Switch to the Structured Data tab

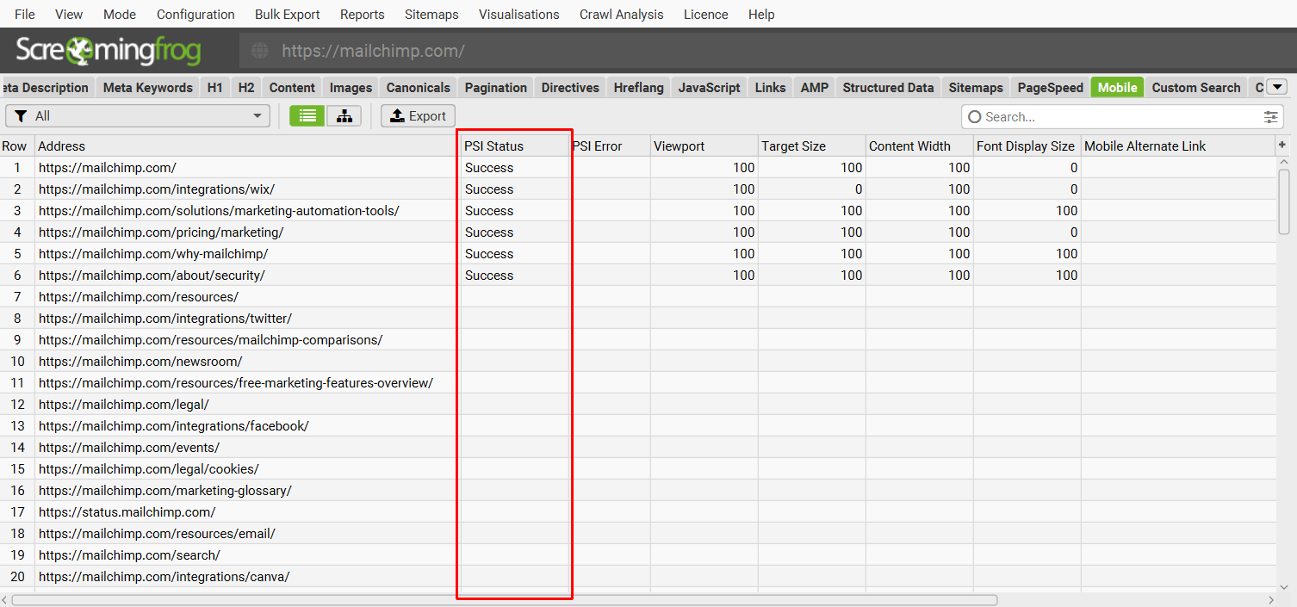[x=888, y=87]
